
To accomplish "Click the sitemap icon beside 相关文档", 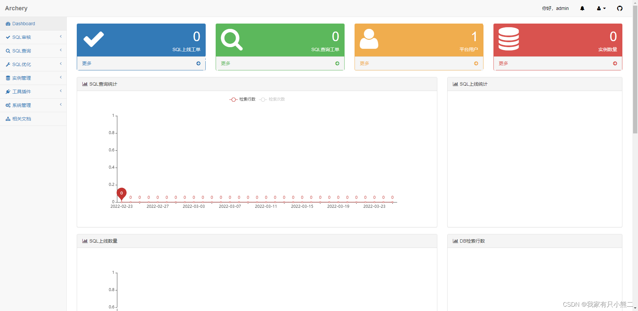I will 8,119.
